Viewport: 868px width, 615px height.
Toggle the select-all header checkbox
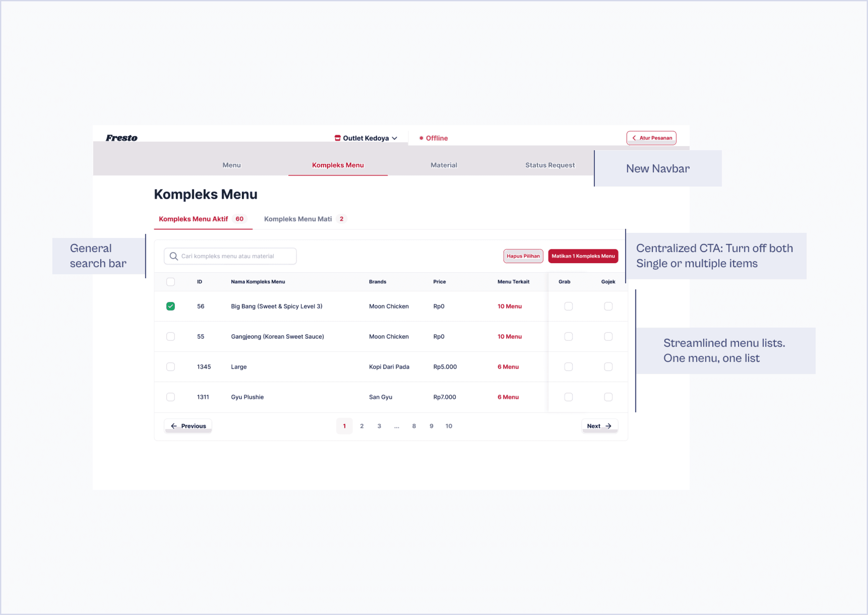170,282
